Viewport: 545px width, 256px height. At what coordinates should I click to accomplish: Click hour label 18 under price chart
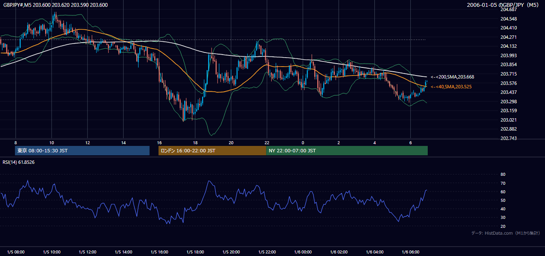[x=195, y=143]
